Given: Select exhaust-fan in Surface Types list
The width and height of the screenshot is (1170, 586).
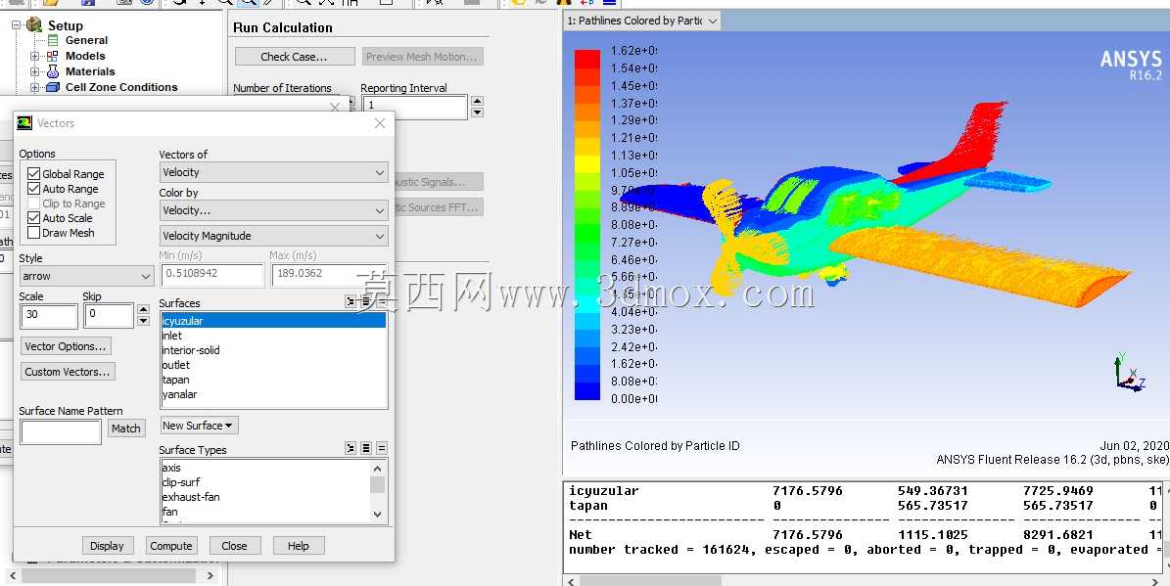Looking at the screenshot, I should pyautogui.click(x=265, y=497).
